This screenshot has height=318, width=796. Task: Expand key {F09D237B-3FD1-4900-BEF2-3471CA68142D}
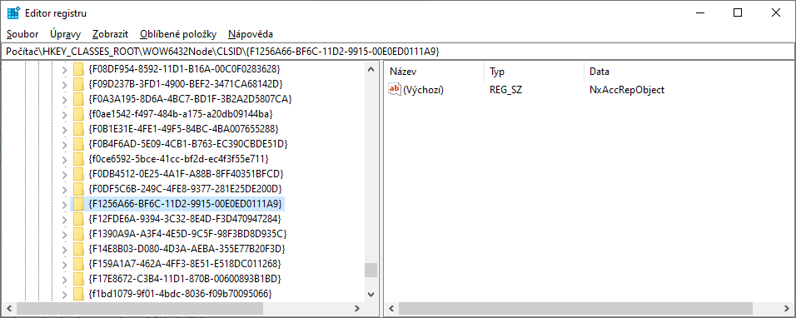[x=64, y=84]
